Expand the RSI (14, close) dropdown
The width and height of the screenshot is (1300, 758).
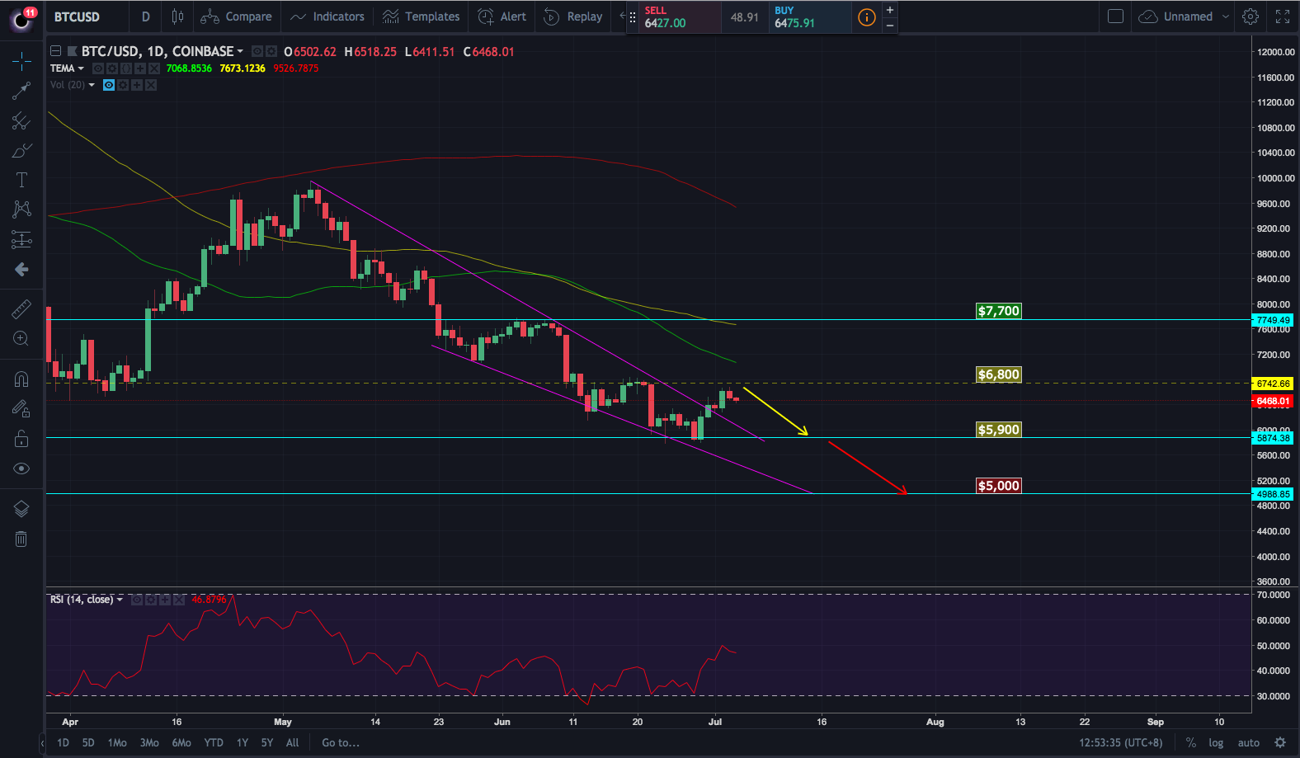(x=120, y=600)
